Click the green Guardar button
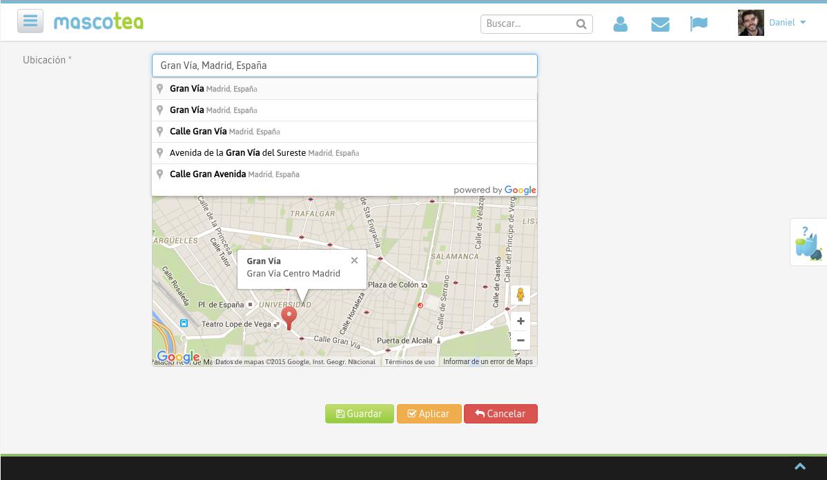 359,414
